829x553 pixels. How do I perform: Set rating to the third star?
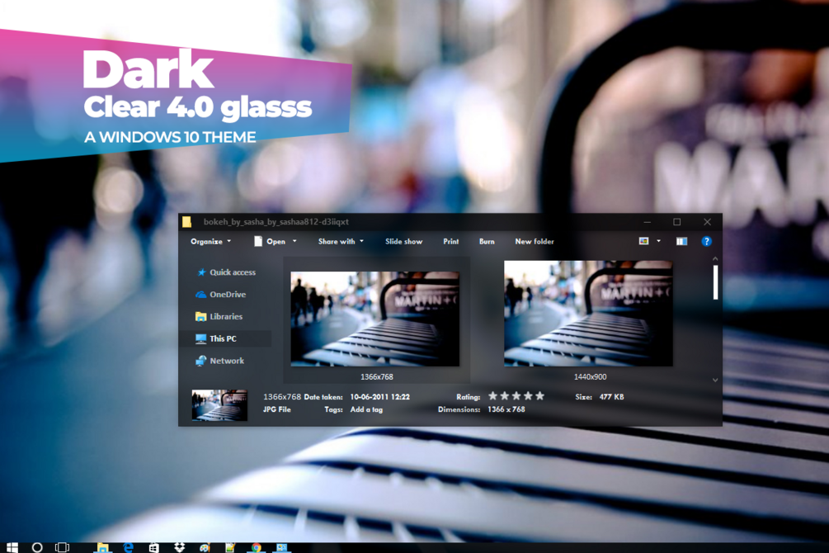click(x=516, y=396)
